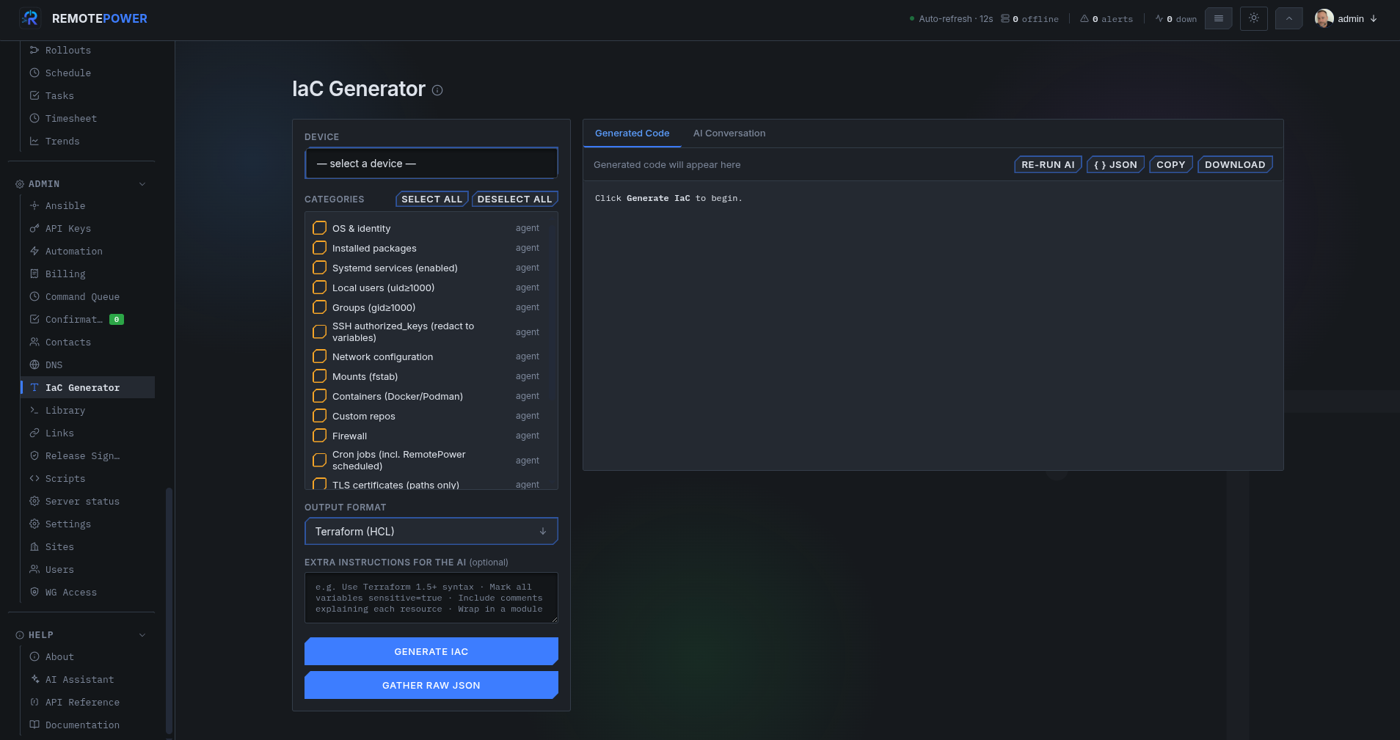Click the { } JSON button
The image size is (1400, 740).
click(1115, 164)
